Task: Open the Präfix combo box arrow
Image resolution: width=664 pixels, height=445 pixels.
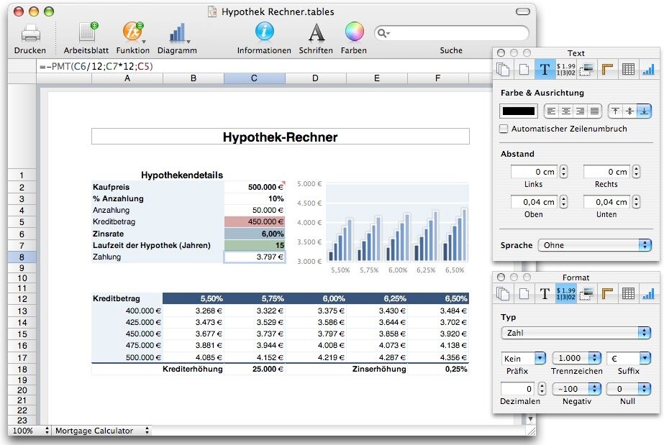Action: (540, 358)
